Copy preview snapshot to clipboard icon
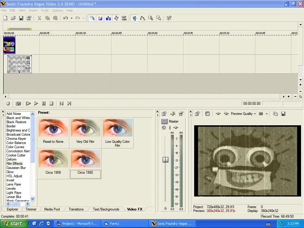Image resolution: width=304 pixels, height=228 pixels. (x=275, y=114)
